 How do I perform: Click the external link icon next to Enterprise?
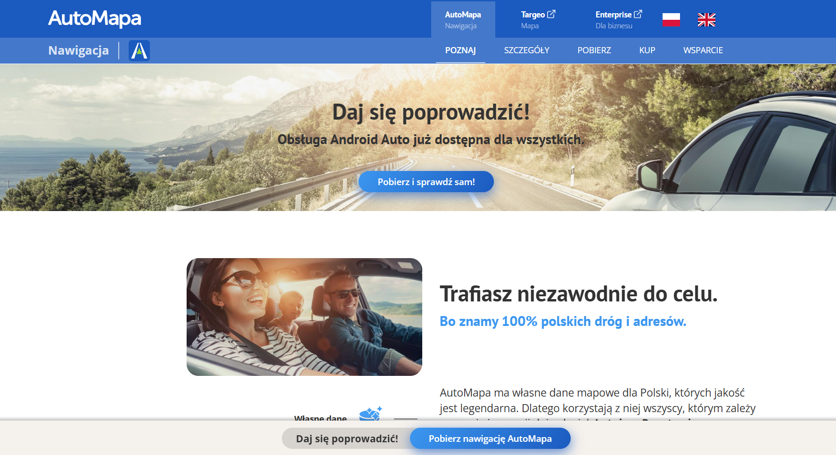638,14
